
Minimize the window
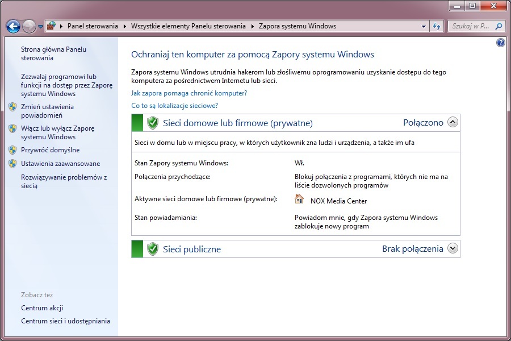pyautogui.click(x=457, y=6)
